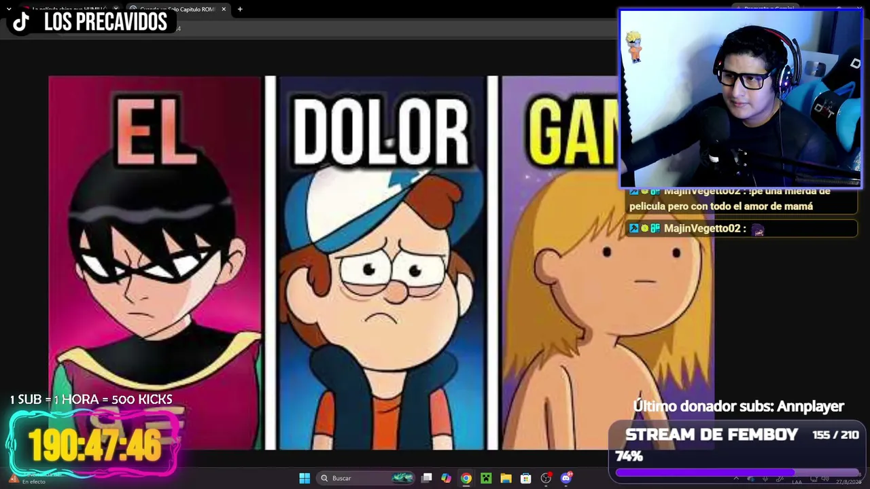Switch to Google Chrome in the taskbar
This screenshot has height=489, width=870.
tap(466, 478)
